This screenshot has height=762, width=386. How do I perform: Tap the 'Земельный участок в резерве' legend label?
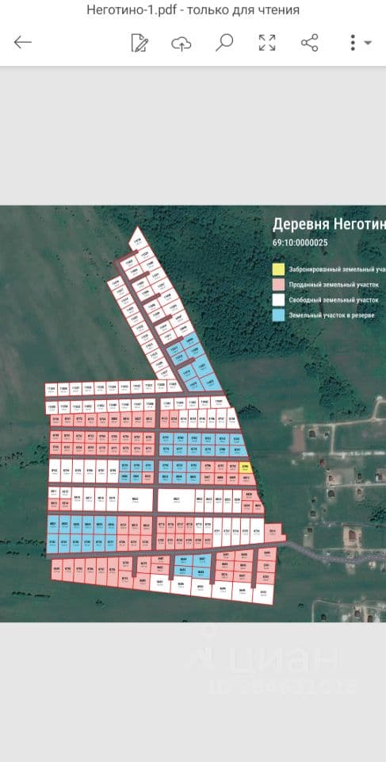[x=331, y=315]
